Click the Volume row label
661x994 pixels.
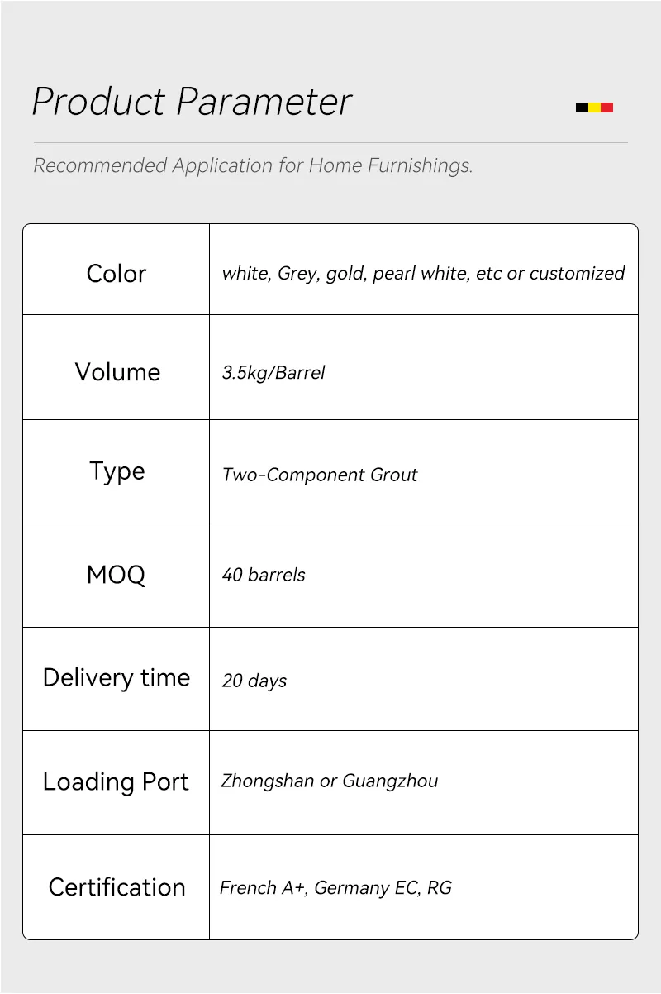117,372
